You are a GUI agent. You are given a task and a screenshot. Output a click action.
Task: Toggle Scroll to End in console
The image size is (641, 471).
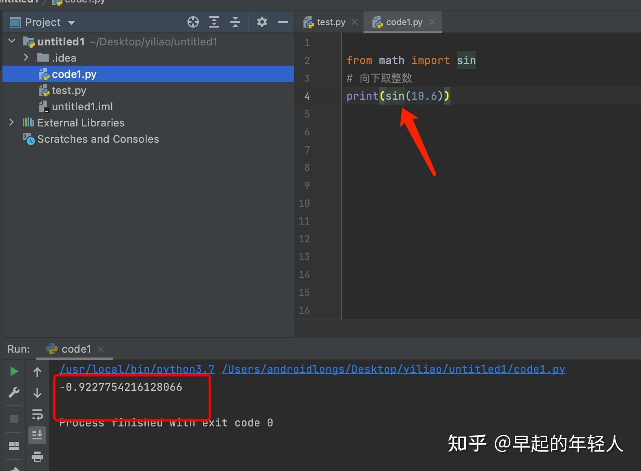pyautogui.click(x=37, y=435)
